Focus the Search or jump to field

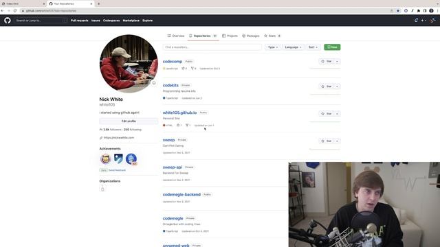(x=41, y=21)
